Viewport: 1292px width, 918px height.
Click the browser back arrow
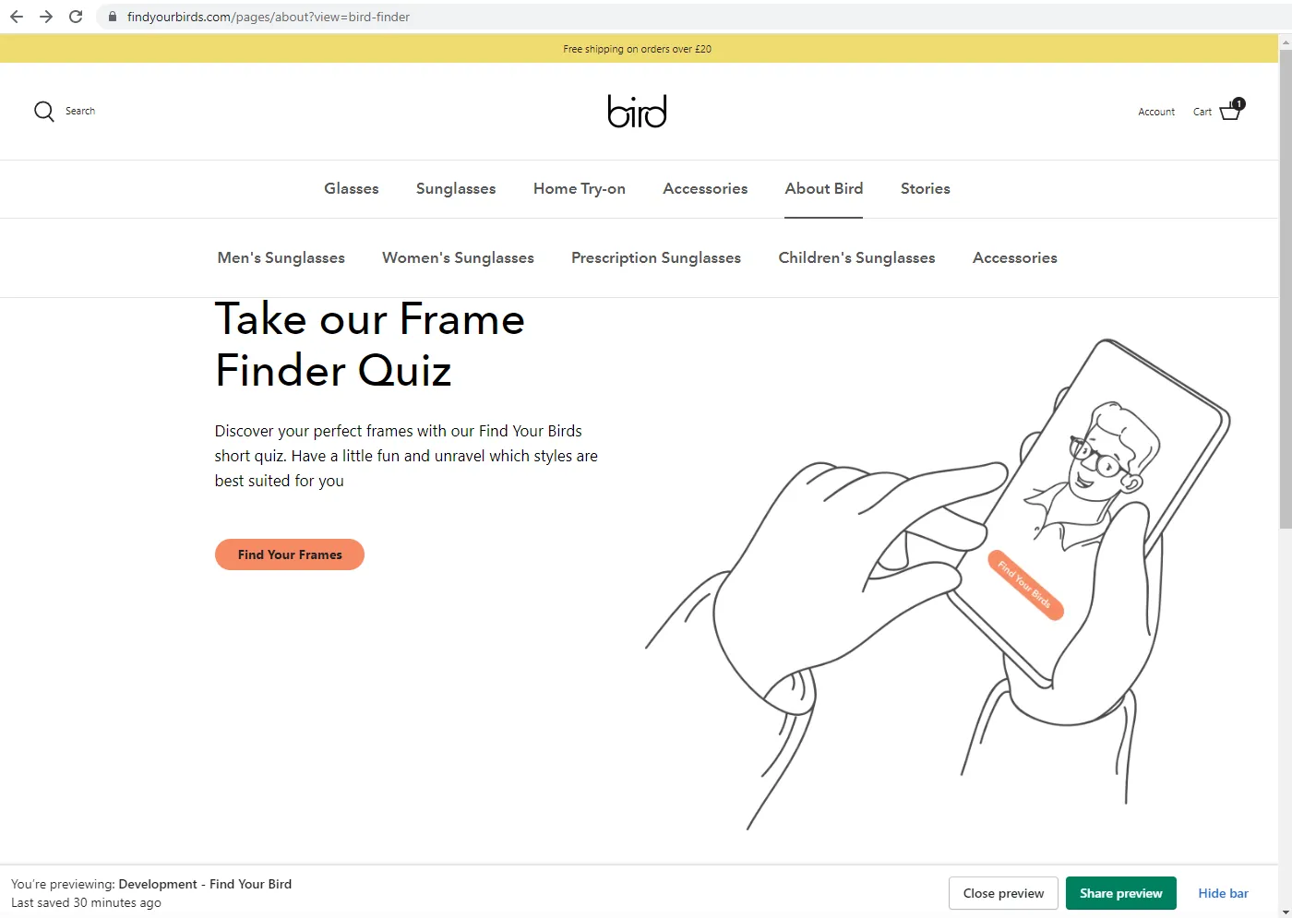click(17, 17)
